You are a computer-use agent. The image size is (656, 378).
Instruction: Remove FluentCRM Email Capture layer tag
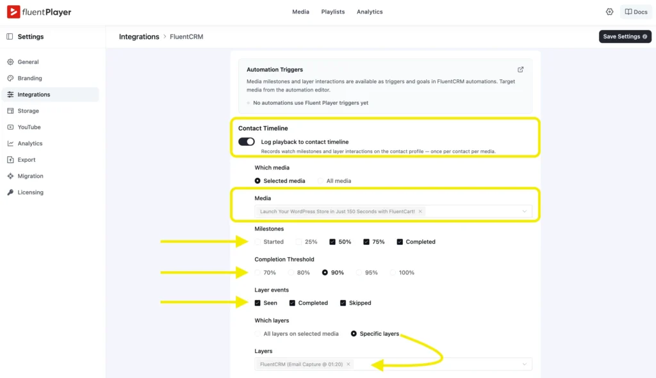(x=348, y=364)
